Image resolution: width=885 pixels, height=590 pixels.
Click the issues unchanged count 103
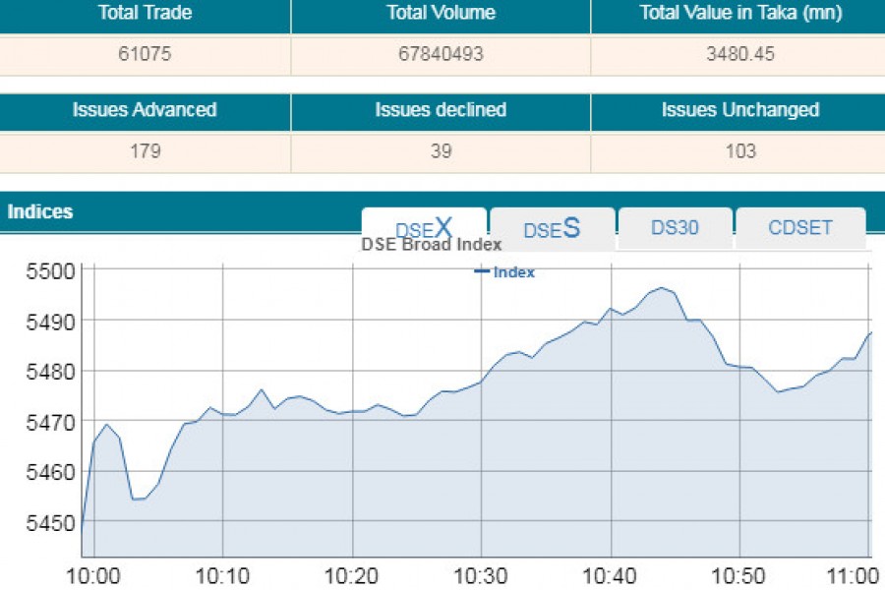coord(739,151)
